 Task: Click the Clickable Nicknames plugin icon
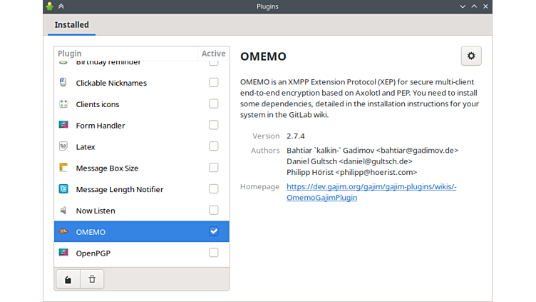[63, 83]
